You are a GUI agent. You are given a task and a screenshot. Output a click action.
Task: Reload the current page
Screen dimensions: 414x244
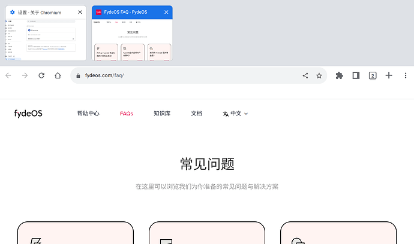pos(41,75)
